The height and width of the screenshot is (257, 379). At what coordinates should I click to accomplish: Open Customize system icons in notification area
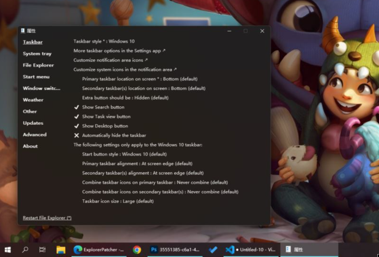point(125,69)
